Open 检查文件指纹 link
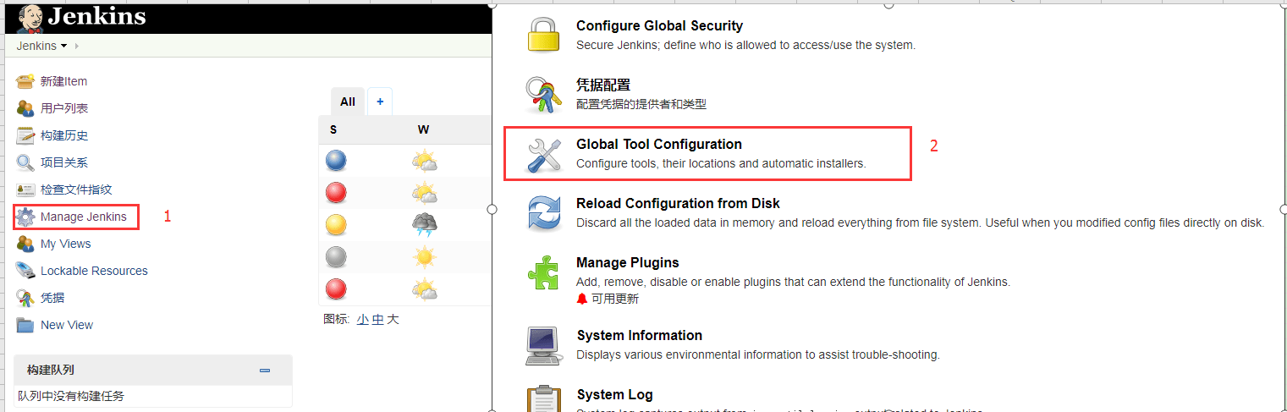Image resolution: width=1287 pixels, height=412 pixels. (x=76, y=190)
